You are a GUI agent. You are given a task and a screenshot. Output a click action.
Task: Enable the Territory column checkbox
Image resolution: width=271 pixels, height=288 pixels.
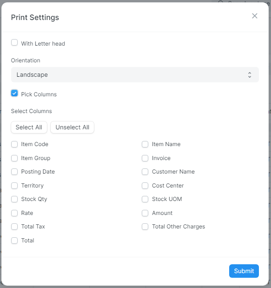tap(14, 186)
